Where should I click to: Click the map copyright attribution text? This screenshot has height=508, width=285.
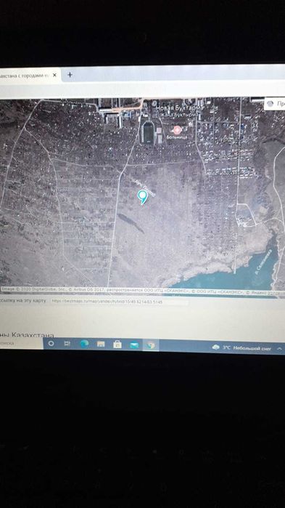click(142, 291)
